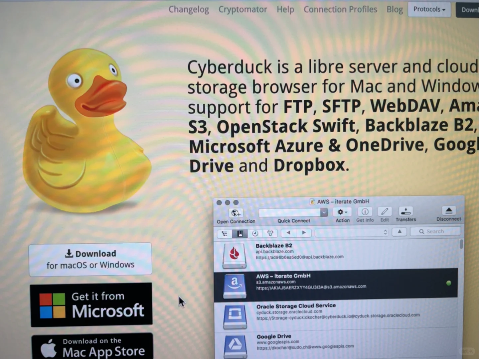The image size is (479, 359).
Task: Open the Transfers window icon
Action: tap(405, 212)
